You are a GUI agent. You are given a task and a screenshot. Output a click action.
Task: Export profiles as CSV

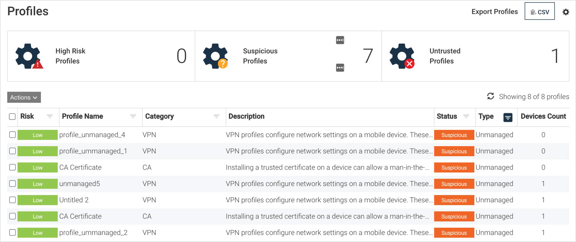click(x=540, y=11)
